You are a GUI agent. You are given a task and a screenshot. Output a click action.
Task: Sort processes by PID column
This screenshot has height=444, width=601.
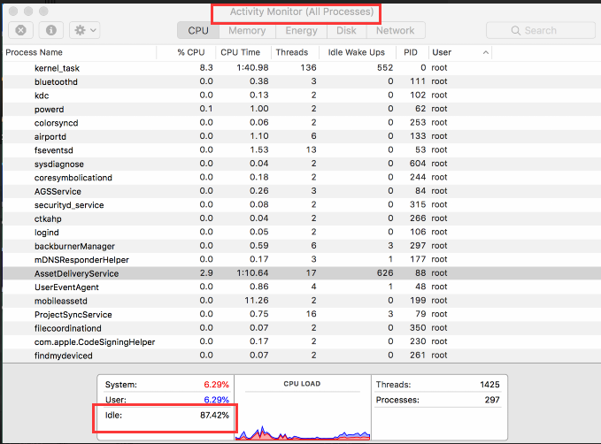point(411,52)
